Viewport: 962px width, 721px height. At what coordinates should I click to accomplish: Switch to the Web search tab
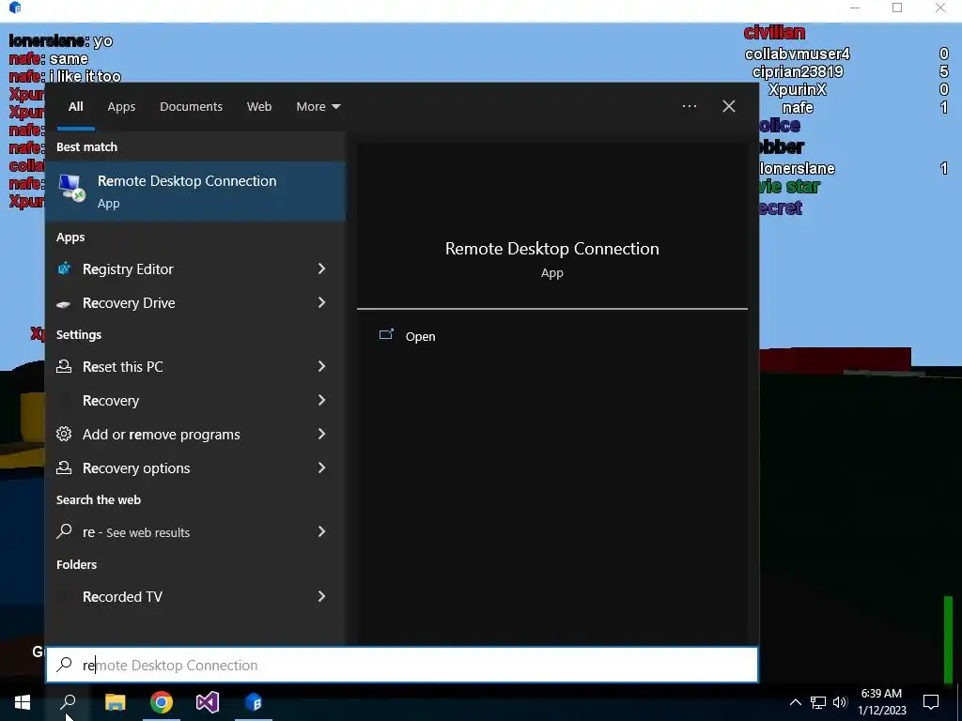pos(259,107)
